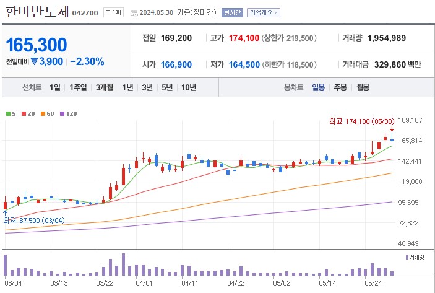This screenshot has width=435, height=293.
Task: Click the 142,441 price axis label
Action: click(x=410, y=161)
